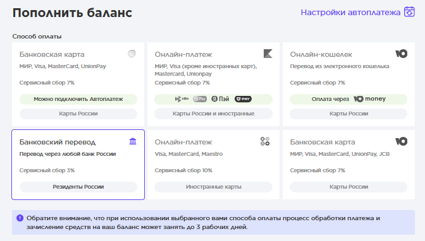
Task: Click Карты России badge on the JCB card tile
Action: click(348, 187)
